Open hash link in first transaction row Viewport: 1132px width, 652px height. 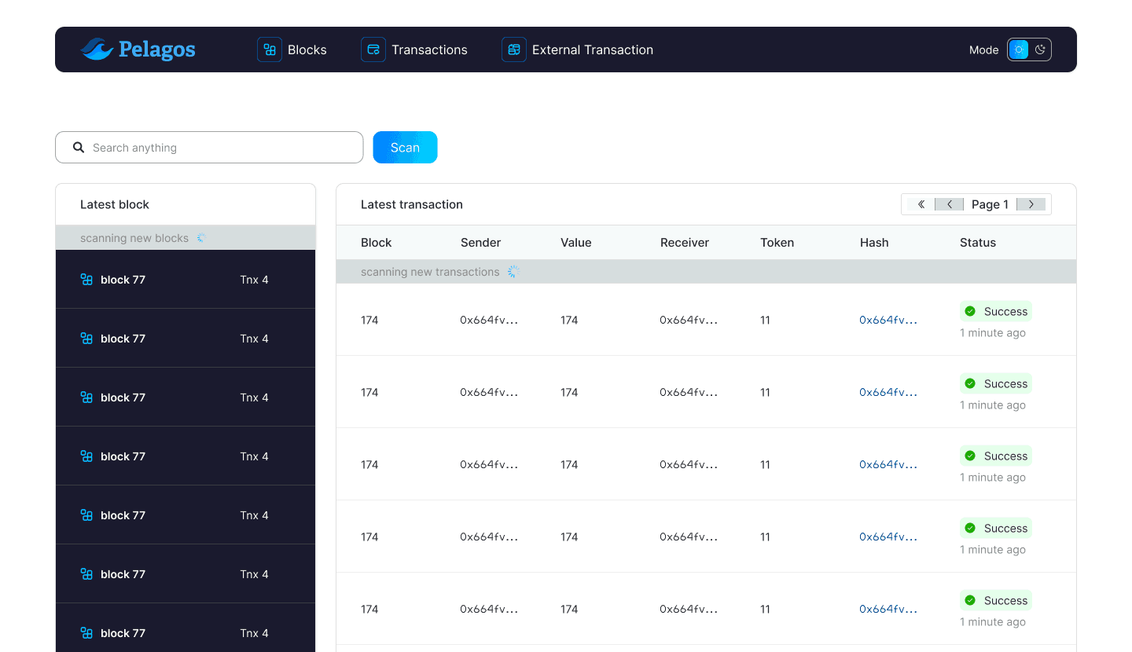point(888,320)
